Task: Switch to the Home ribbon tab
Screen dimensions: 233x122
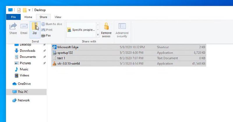Action: pyautogui.click(x=28, y=17)
